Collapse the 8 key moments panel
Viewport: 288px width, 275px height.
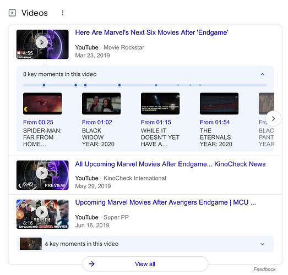[x=263, y=74]
